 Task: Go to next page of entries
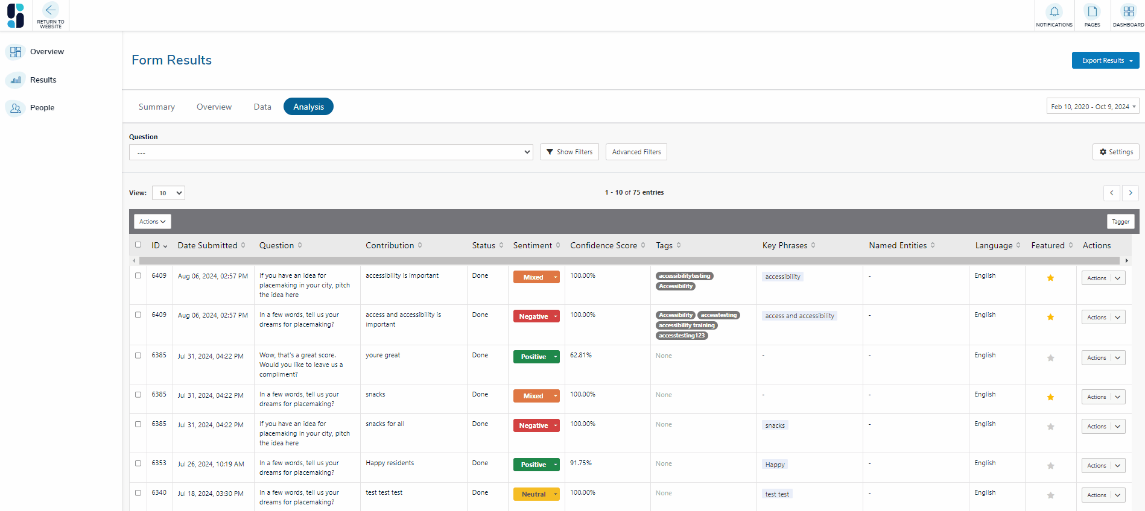(x=1130, y=193)
